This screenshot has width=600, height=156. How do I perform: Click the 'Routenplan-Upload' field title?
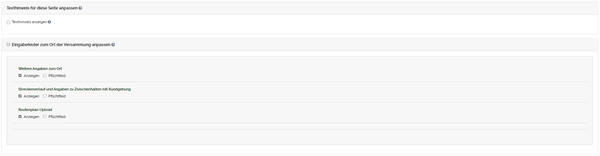(35, 110)
